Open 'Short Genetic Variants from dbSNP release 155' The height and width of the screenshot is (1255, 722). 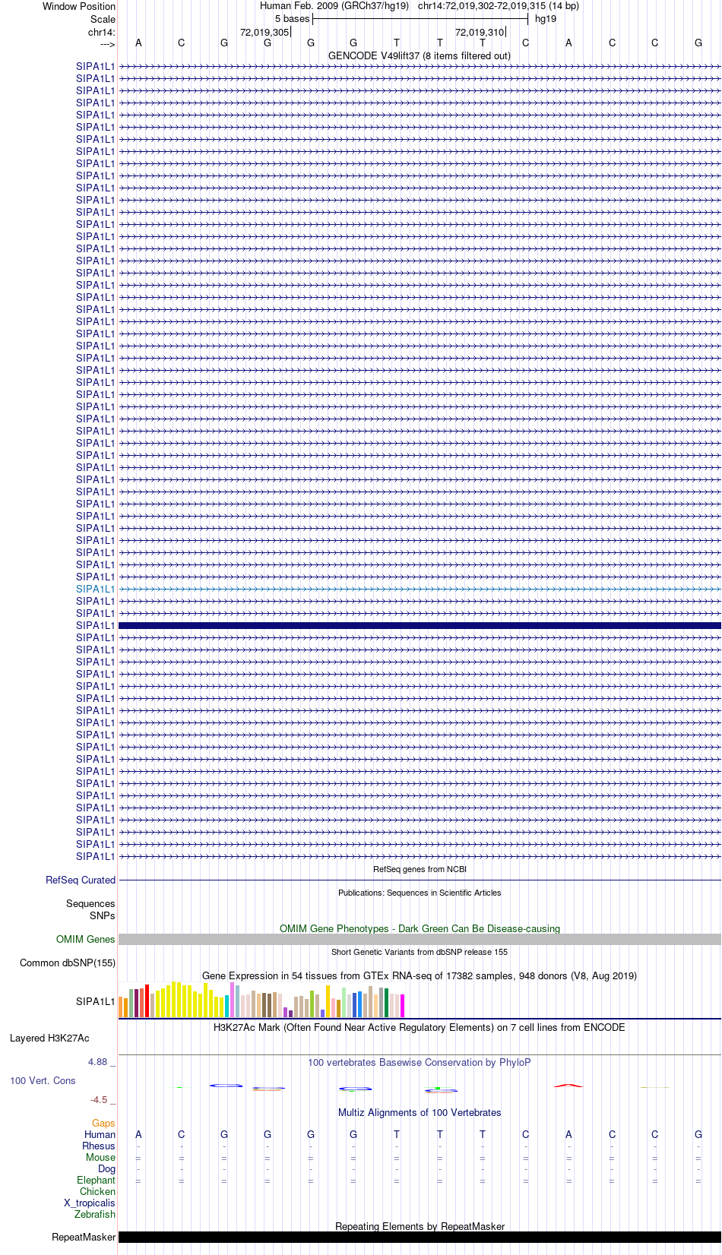click(x=420, y=952)
